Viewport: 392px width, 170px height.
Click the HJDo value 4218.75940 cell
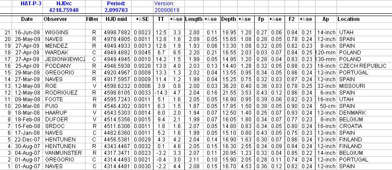[x=64, y=10]
